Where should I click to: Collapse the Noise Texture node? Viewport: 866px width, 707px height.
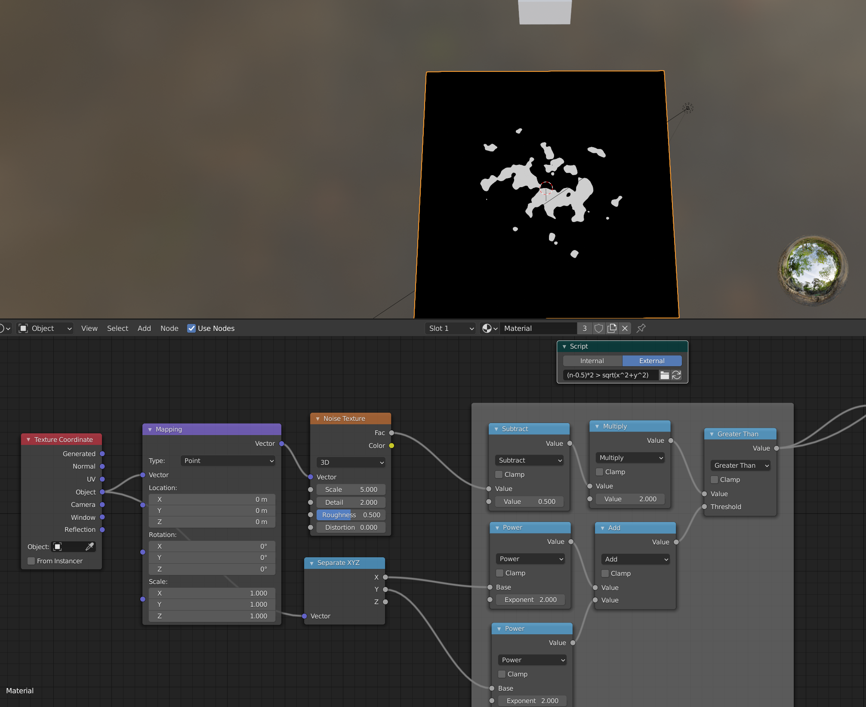(317, 418)
